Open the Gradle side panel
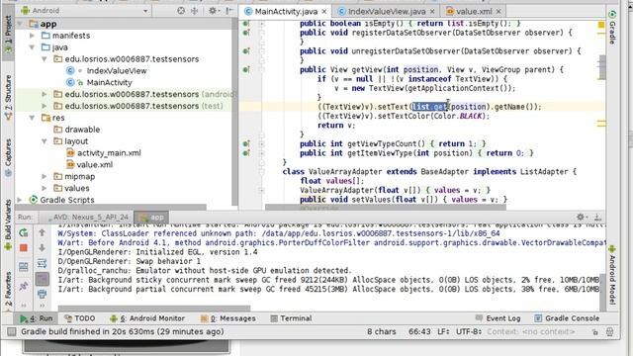Screen dimensions: 633x356 pyautogui.click(x=612, y=28)
